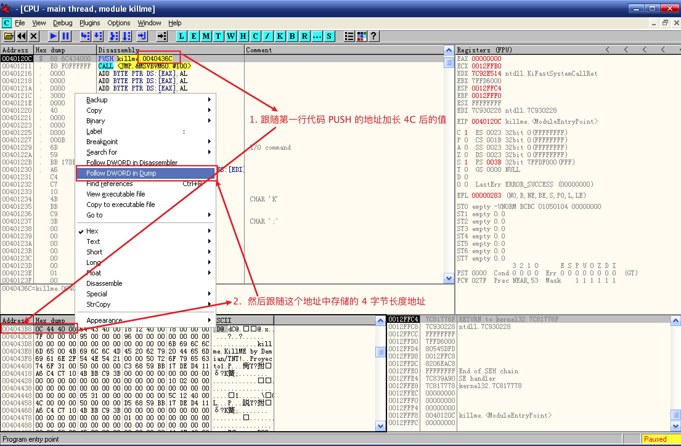681x446 pixels.
Task: Open the color Appearance options grid icon
Action: coord(361,36)
